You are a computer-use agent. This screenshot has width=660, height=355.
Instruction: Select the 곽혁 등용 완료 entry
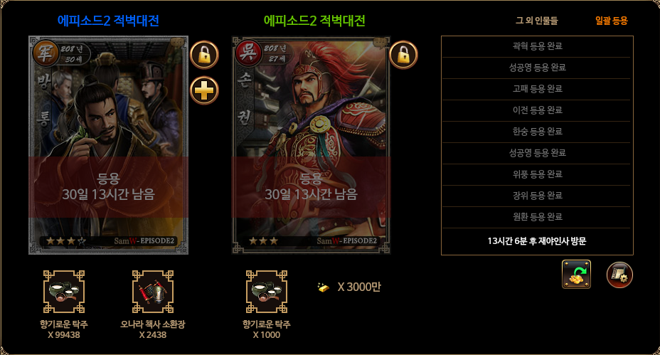pyautogui.click(x=537, y=46)
